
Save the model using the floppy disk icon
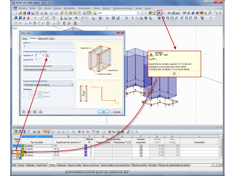(33, 13)
